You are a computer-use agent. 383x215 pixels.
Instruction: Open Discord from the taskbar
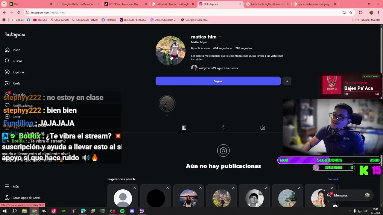(132, 211)
